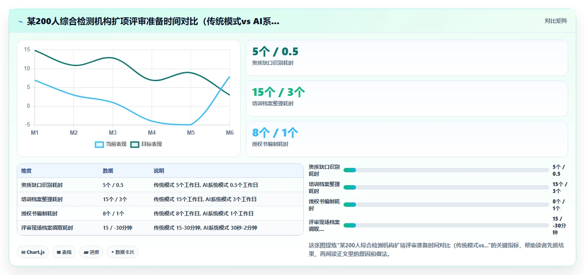
Task: Click the 资质缺口识别耗时 progress bar
Action: pos(446,170)
